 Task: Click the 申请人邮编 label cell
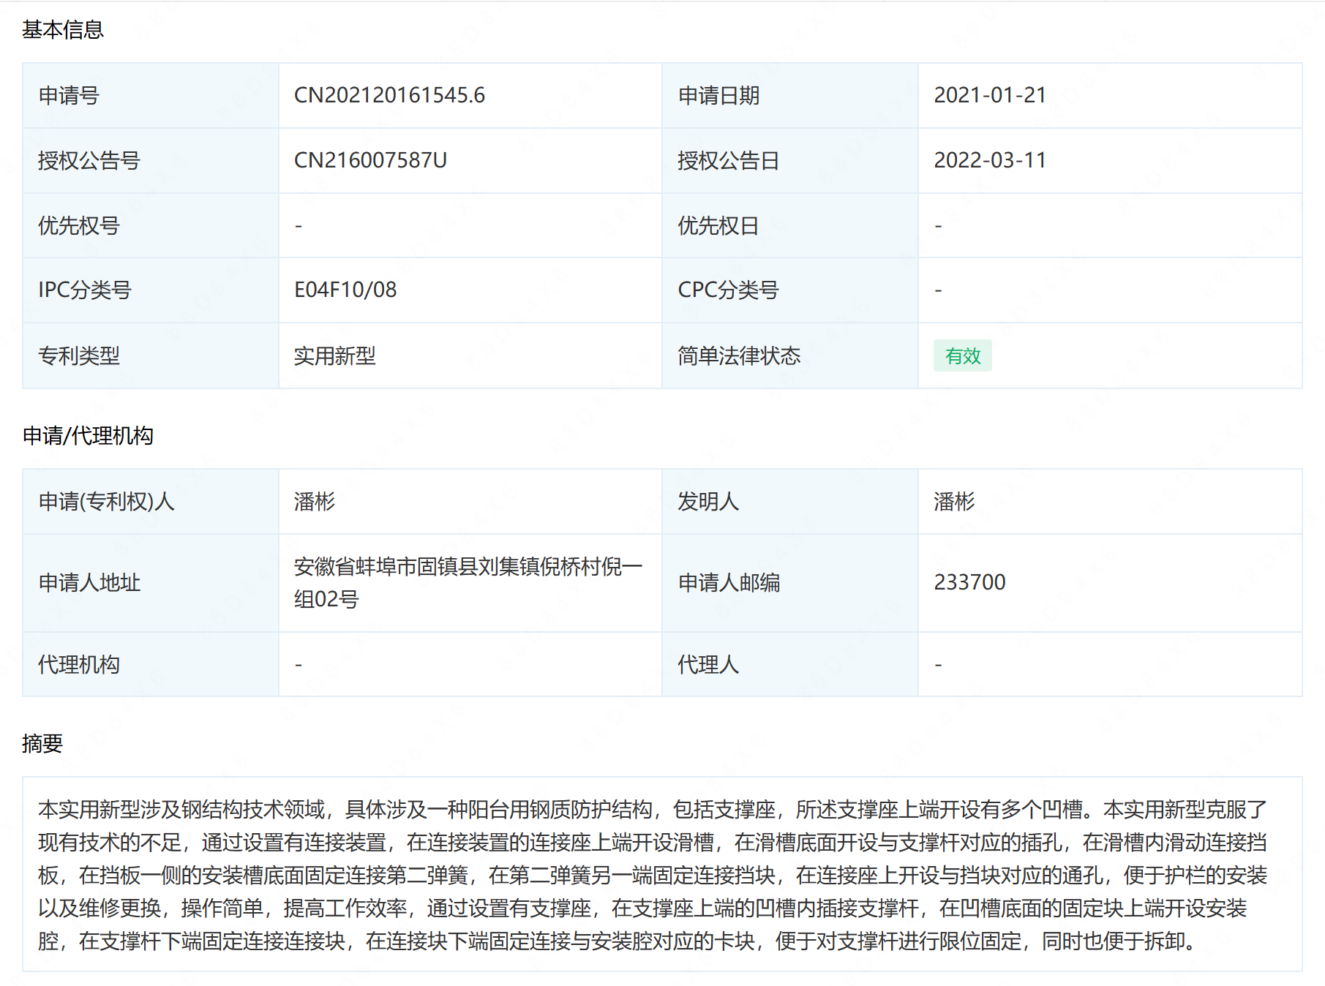click(x=790, y=583)
